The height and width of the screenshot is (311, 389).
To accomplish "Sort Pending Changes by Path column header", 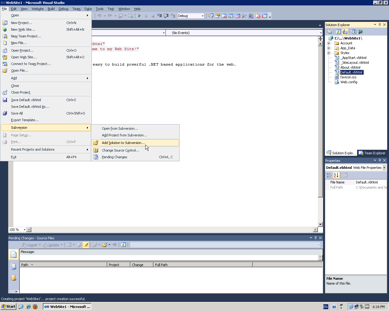I will [x=64, y=265].
